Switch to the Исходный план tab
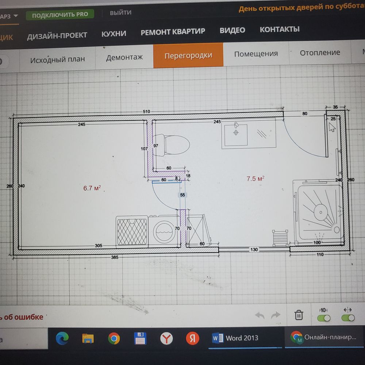The height and width of the screenshot is (365, 365). [x=57, y=59]
